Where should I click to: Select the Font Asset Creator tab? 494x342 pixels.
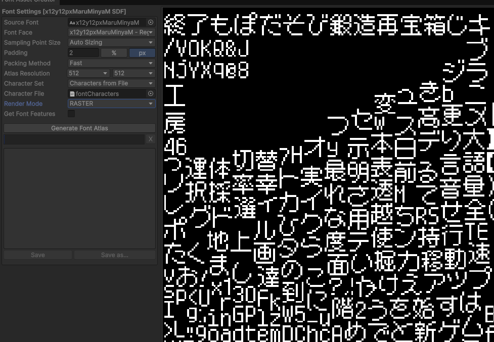pyautogui.click(x=28, y=1)
